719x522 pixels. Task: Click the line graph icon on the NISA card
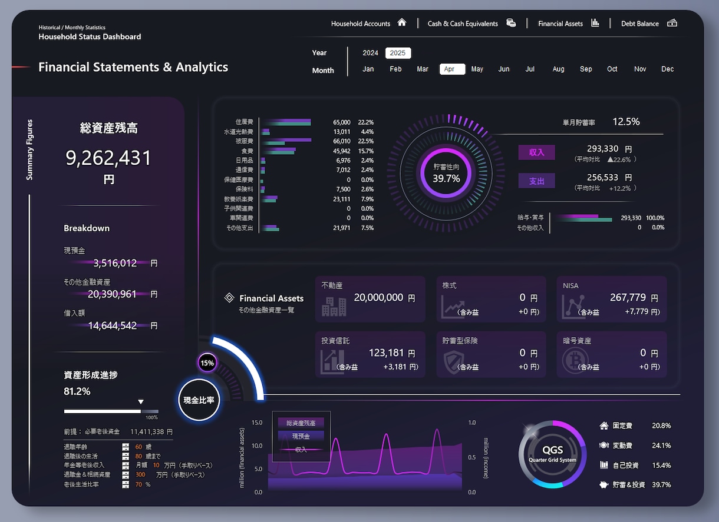[574, 306]
